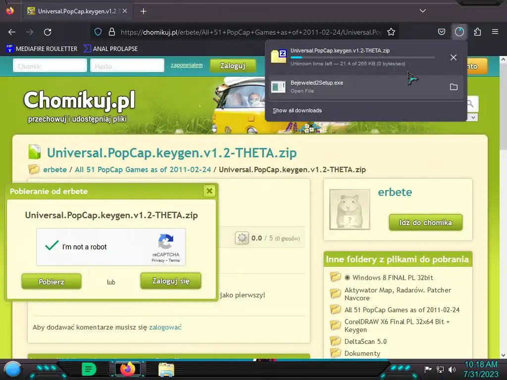Go back using the browser back arrow
Screen dimensions: 507x380
tap(12, 32)
